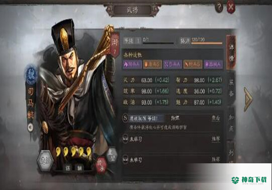This screenshot has width=272, height=190.
Task: Select the second unlearned skill slot icon
Action: pyautogui.click(x=125, y=159)
